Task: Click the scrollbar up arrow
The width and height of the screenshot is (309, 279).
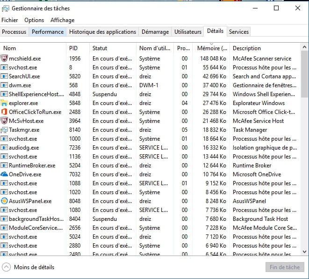Action: click(304, 47)
